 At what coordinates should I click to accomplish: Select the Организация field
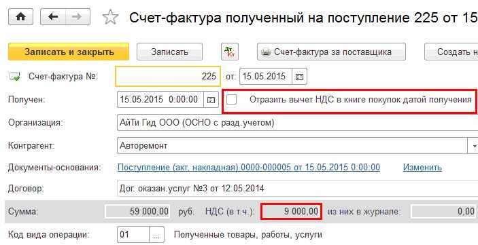click(297, 123)
